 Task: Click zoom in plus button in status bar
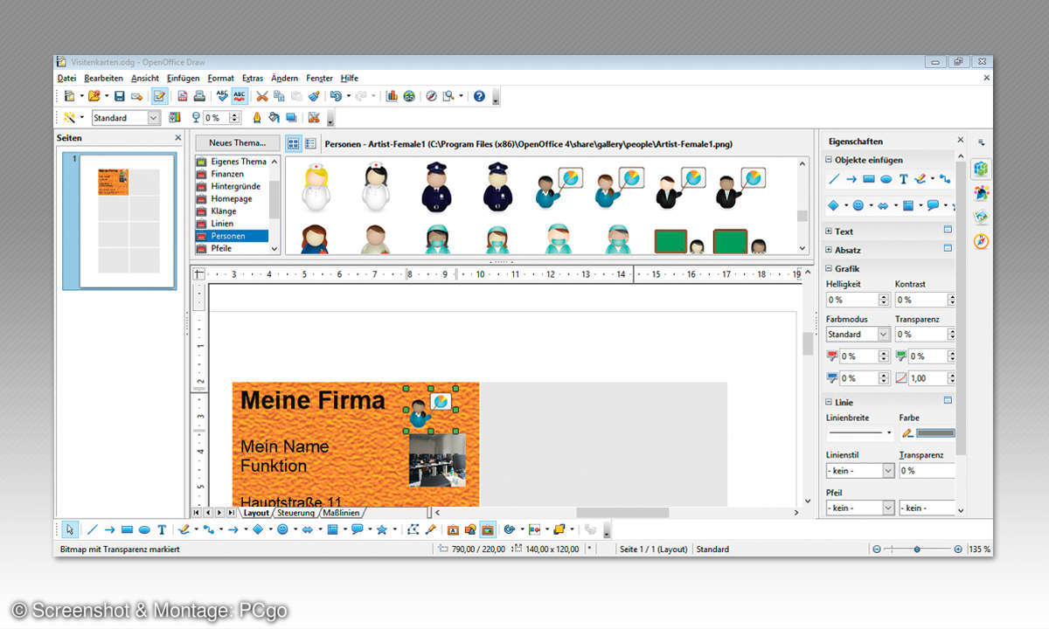coord(958,550)
